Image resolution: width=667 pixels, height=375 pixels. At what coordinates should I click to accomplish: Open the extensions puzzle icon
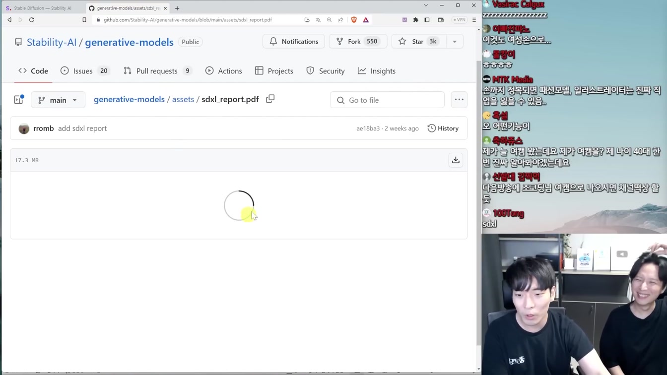point(416,20)
